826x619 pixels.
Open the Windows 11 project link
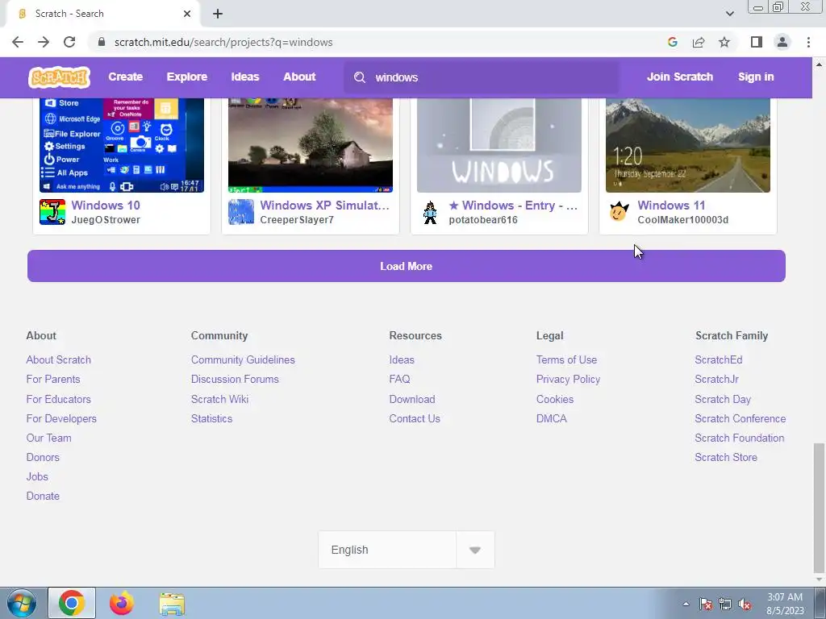pos(671,206)
